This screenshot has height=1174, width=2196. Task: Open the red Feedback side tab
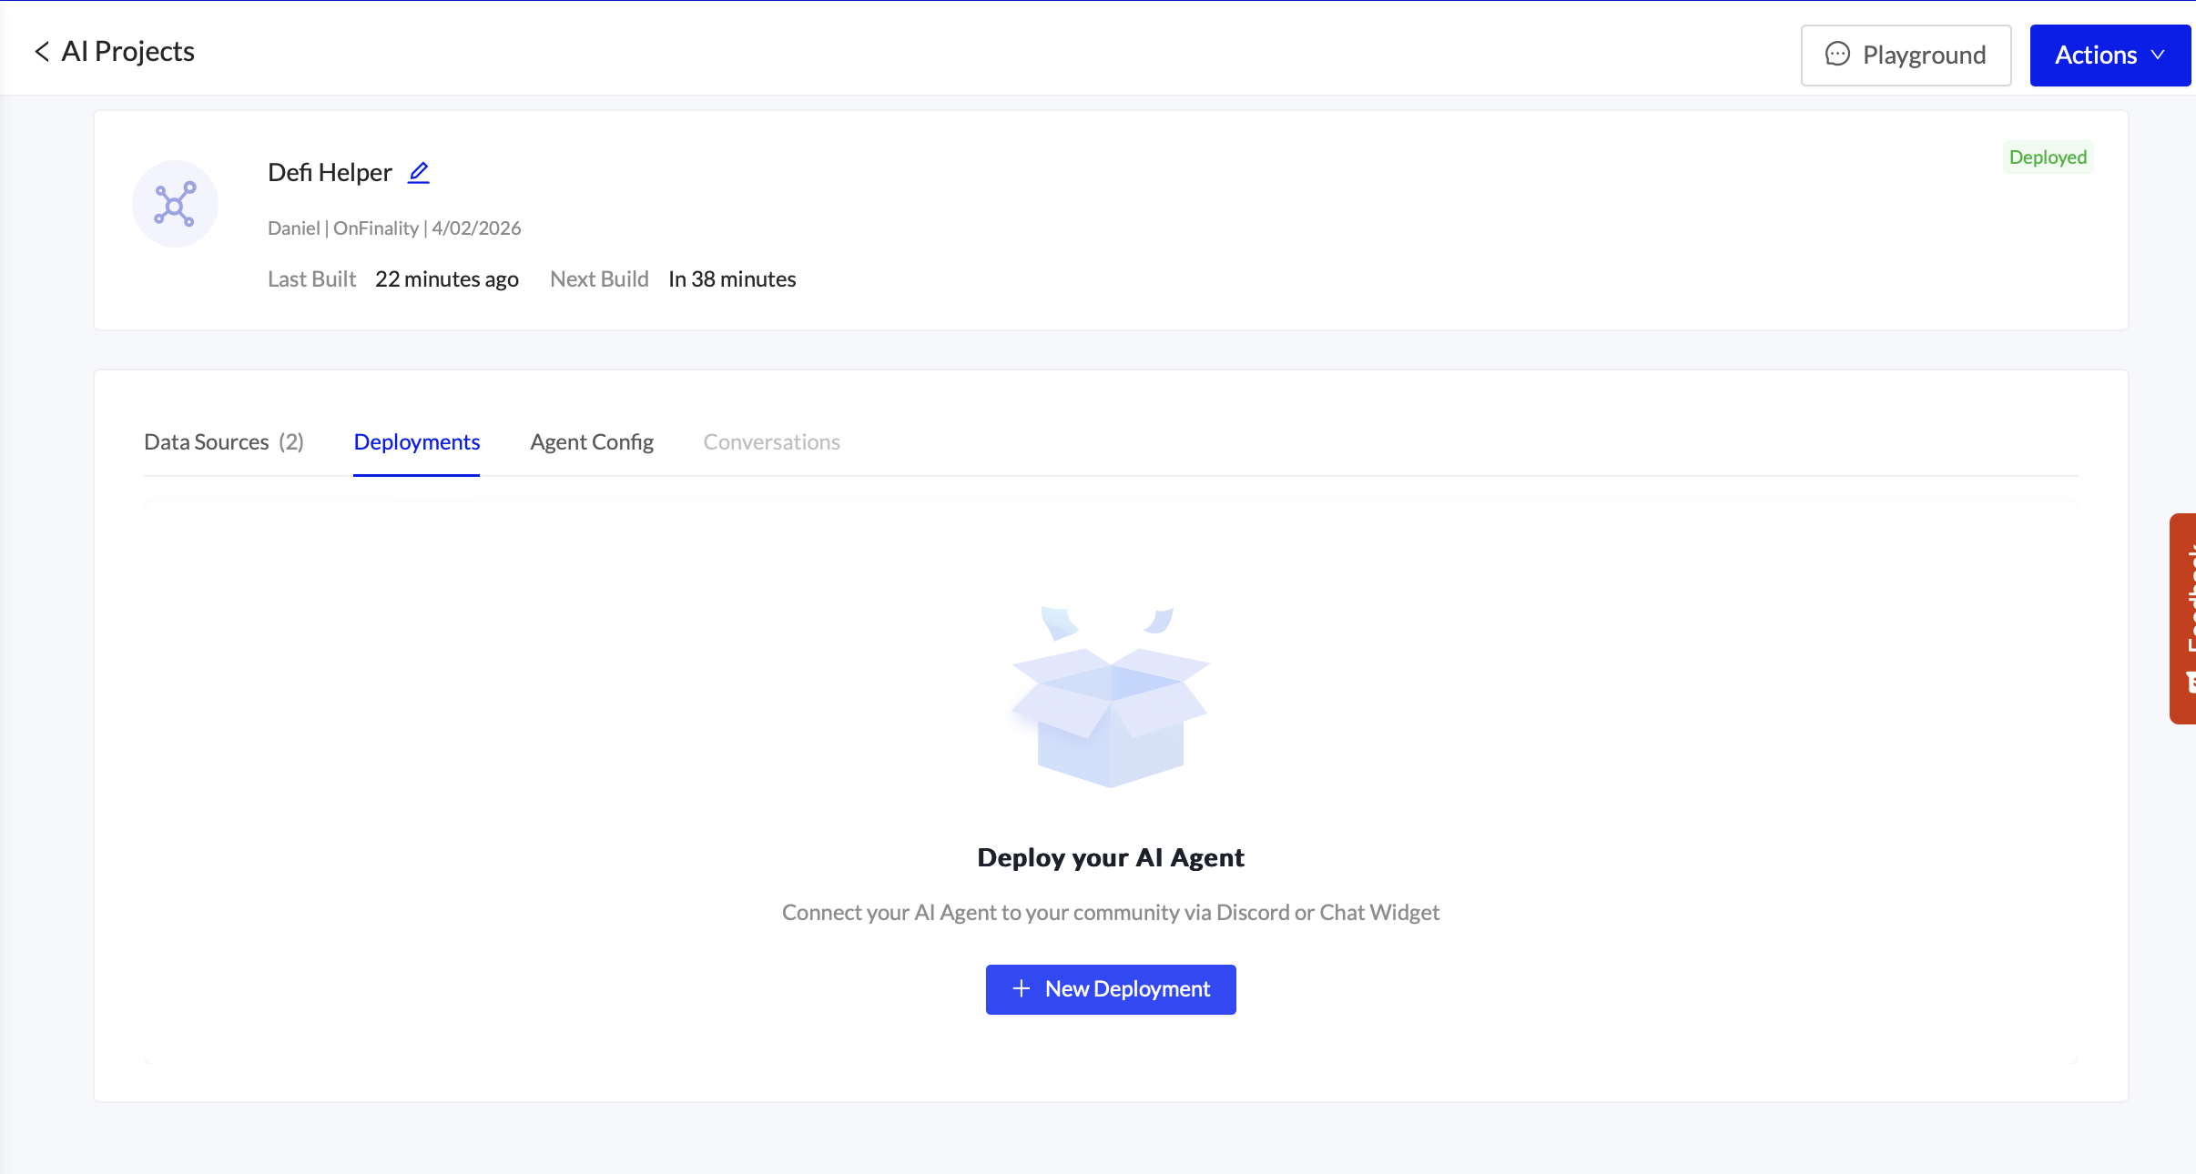click(2184, 619)
